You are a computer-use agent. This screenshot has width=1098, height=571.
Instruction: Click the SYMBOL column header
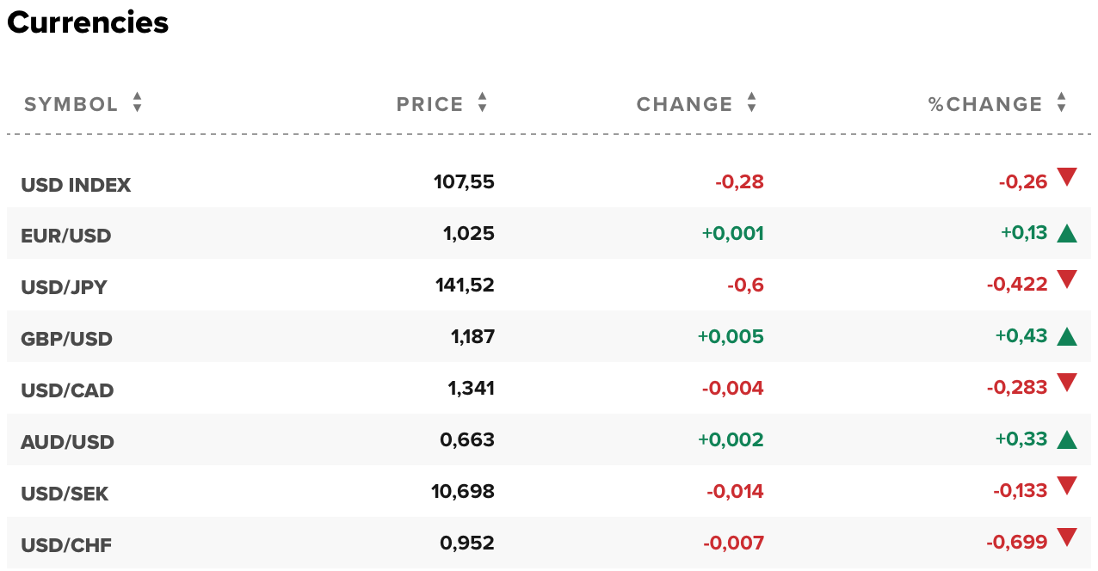click(71, 105)
